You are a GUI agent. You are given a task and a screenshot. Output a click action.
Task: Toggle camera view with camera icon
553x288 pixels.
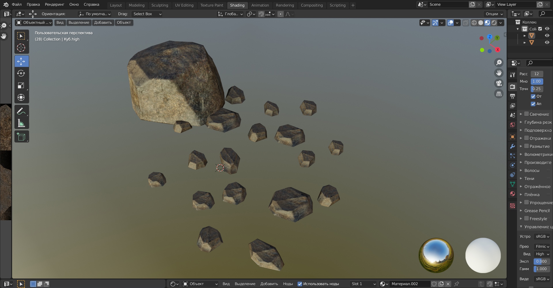tap(499, 83)
